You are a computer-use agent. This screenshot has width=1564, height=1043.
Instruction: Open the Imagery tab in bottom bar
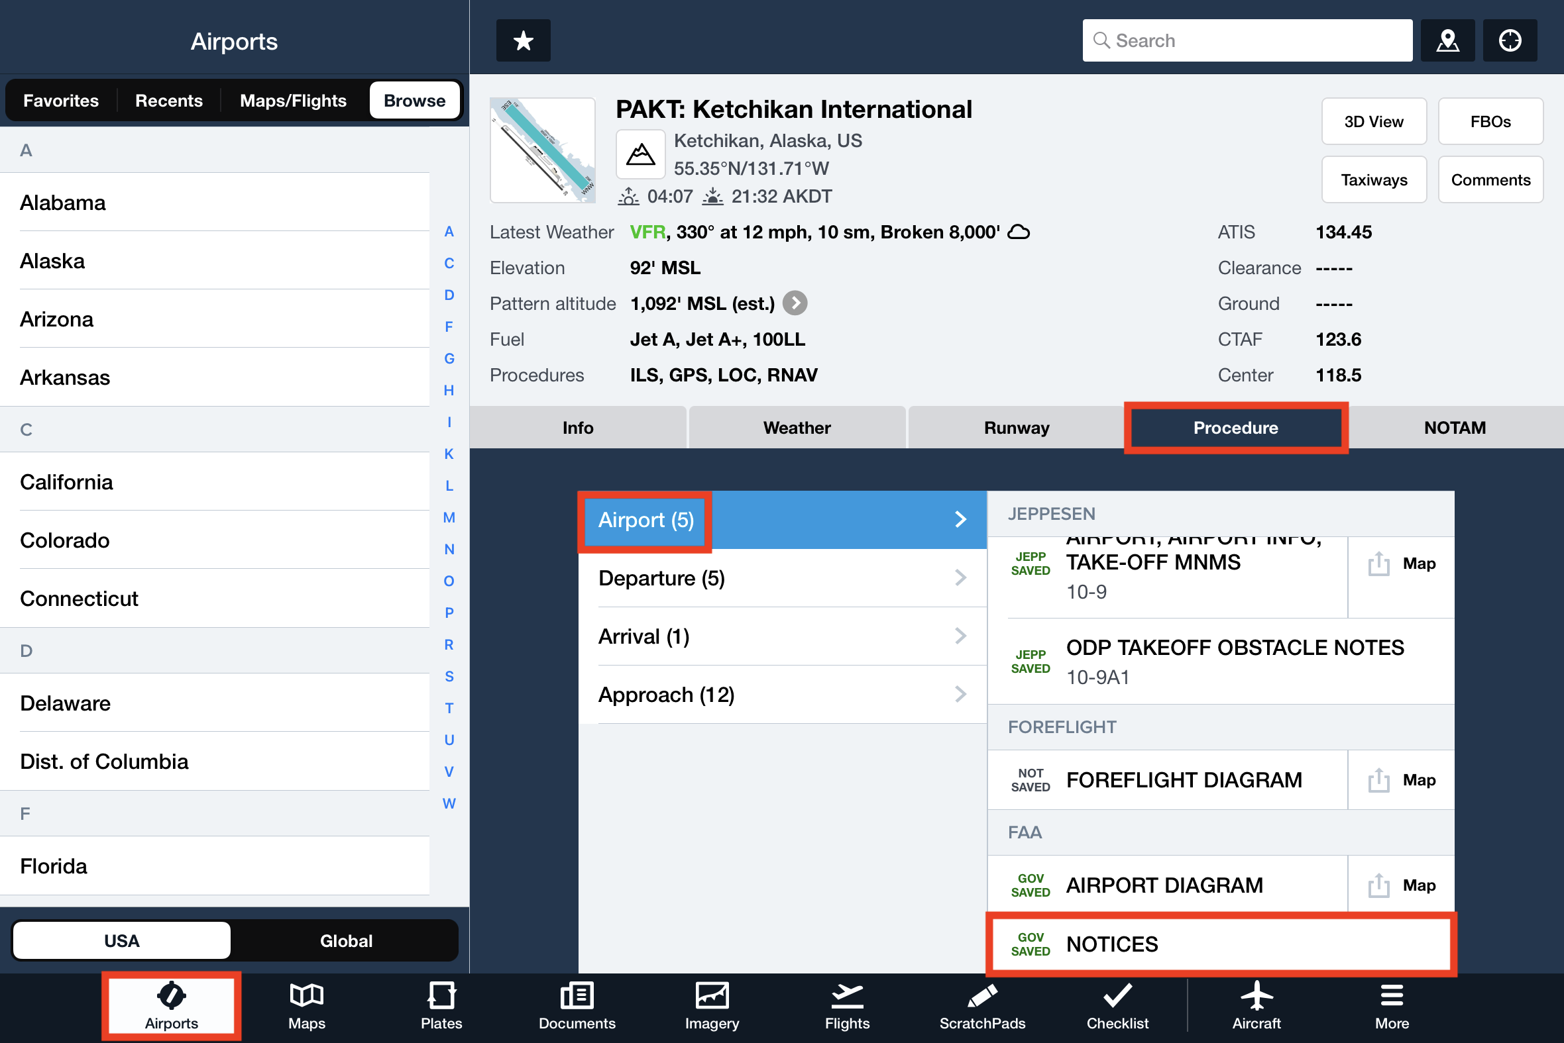coord(712,1006)
